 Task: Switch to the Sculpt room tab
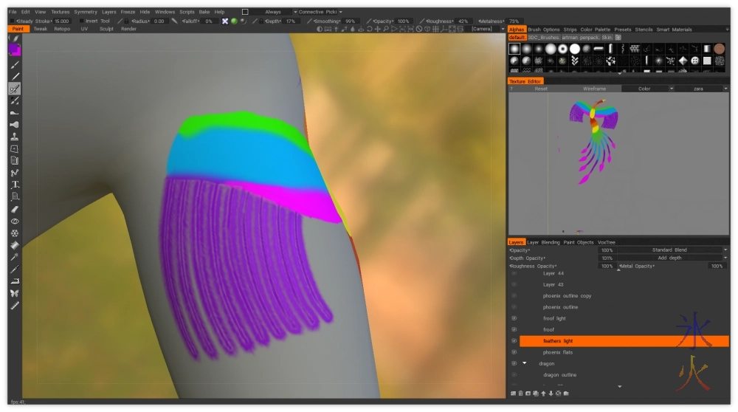(106, 29)
